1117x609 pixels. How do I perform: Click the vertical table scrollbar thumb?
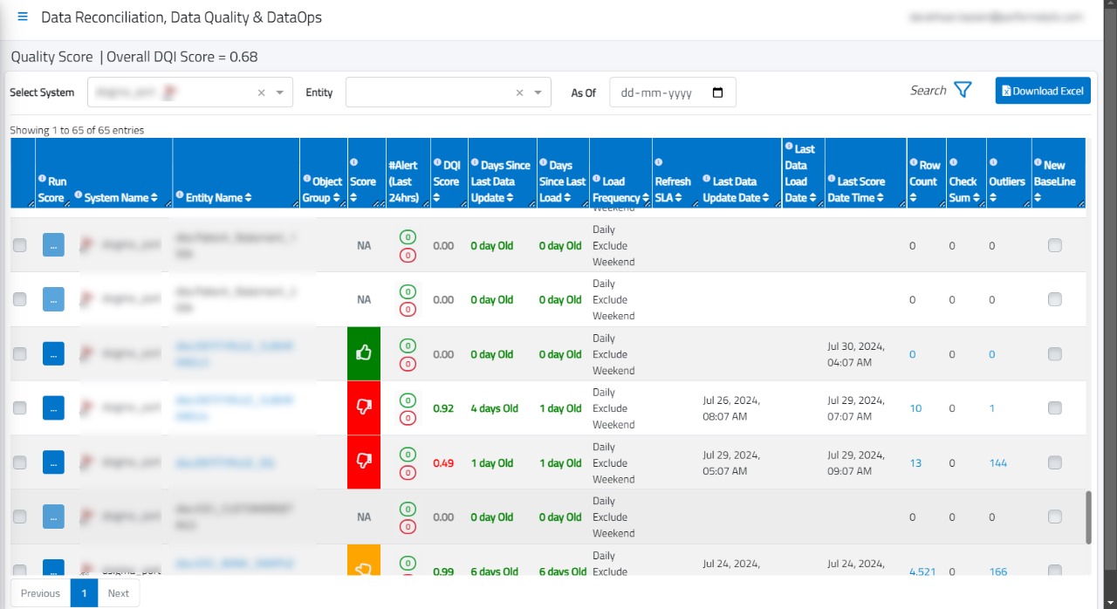pos(1088,517)
